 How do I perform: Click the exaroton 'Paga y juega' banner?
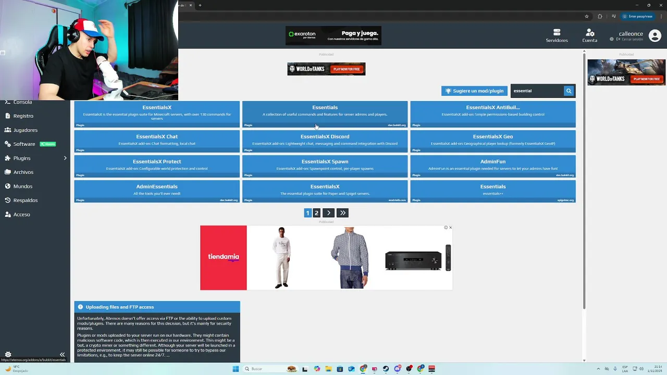(x=333, y=35)
